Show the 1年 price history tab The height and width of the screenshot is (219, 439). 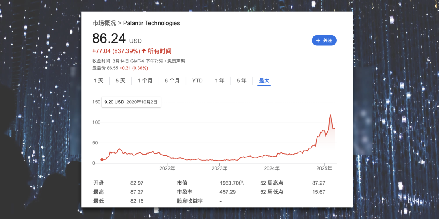click(219, 81)
